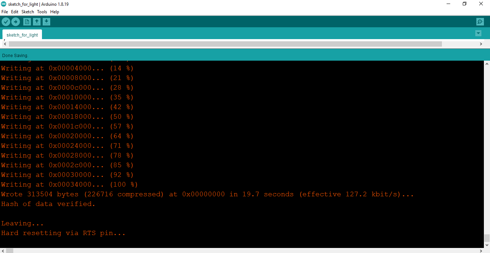
Task: Click the Verify checkmark icon
Action: tap(6, 22)
